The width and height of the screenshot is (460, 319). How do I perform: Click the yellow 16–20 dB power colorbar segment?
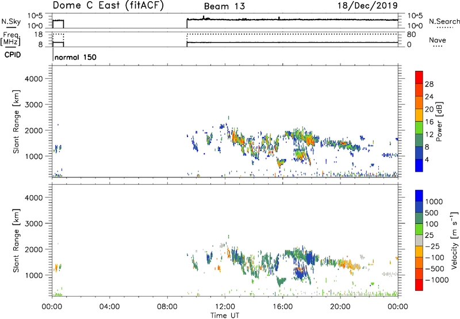419,115
